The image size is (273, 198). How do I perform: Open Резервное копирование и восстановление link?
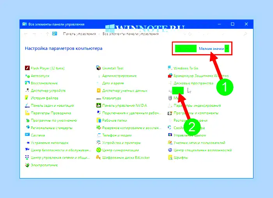(x=132, y=128)
